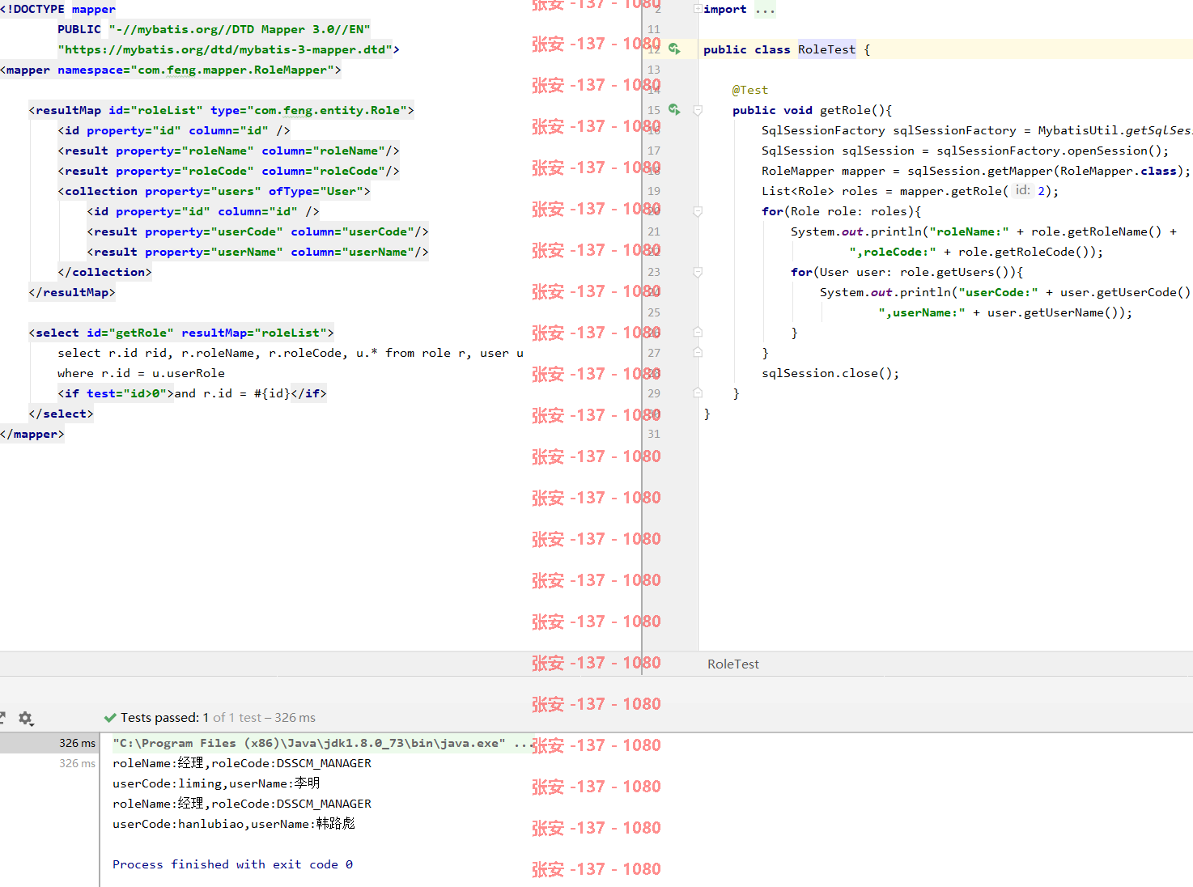Click the result property userName line
This screenshot has width=1193, height=887.
(257, 252)
